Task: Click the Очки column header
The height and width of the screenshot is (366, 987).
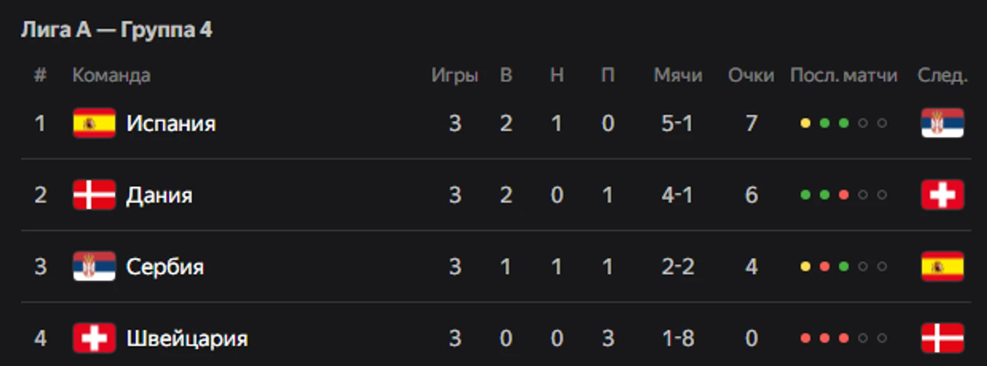Action: 751,76
